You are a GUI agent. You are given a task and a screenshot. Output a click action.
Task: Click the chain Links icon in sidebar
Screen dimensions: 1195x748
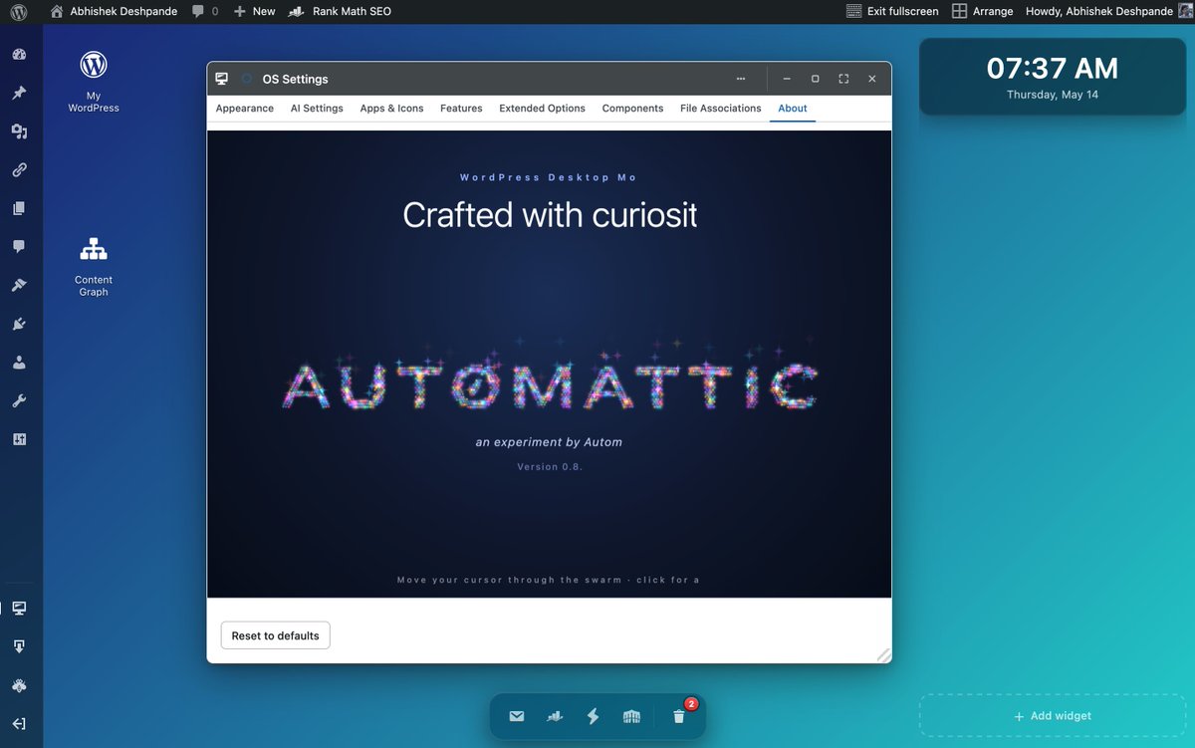tap(19, 170)
